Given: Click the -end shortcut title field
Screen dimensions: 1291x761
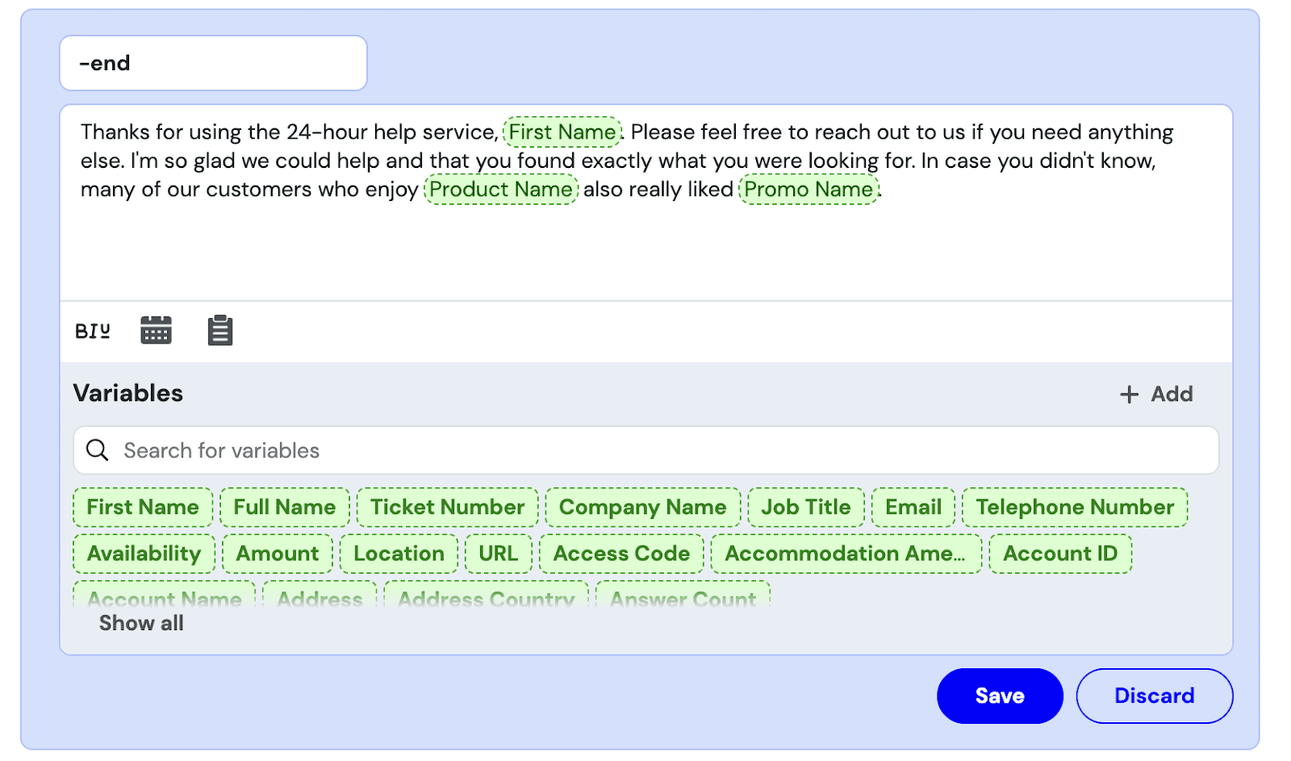Looking at the screenshot, I should pyautogui.click(x=213, y=63).
